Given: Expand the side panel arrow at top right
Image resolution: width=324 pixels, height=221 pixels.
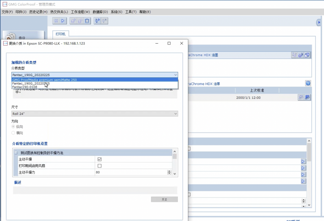Looking at the screenshot, I should coord(319,22).
